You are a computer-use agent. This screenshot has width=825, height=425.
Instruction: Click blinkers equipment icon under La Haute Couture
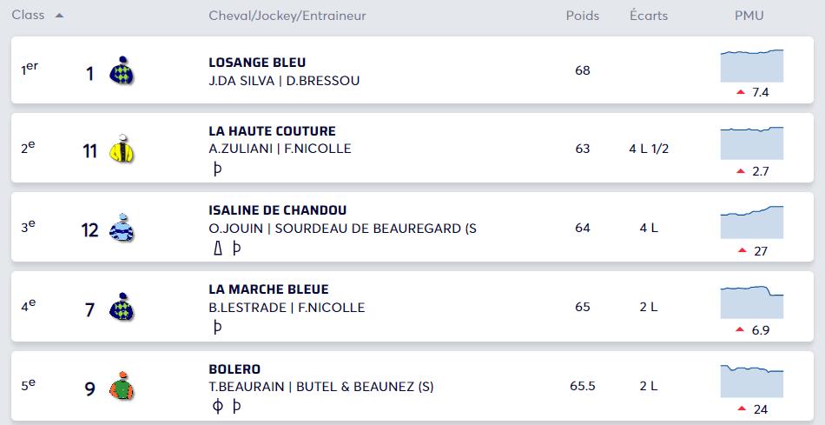pyautogui.click(x=217, y=169)
